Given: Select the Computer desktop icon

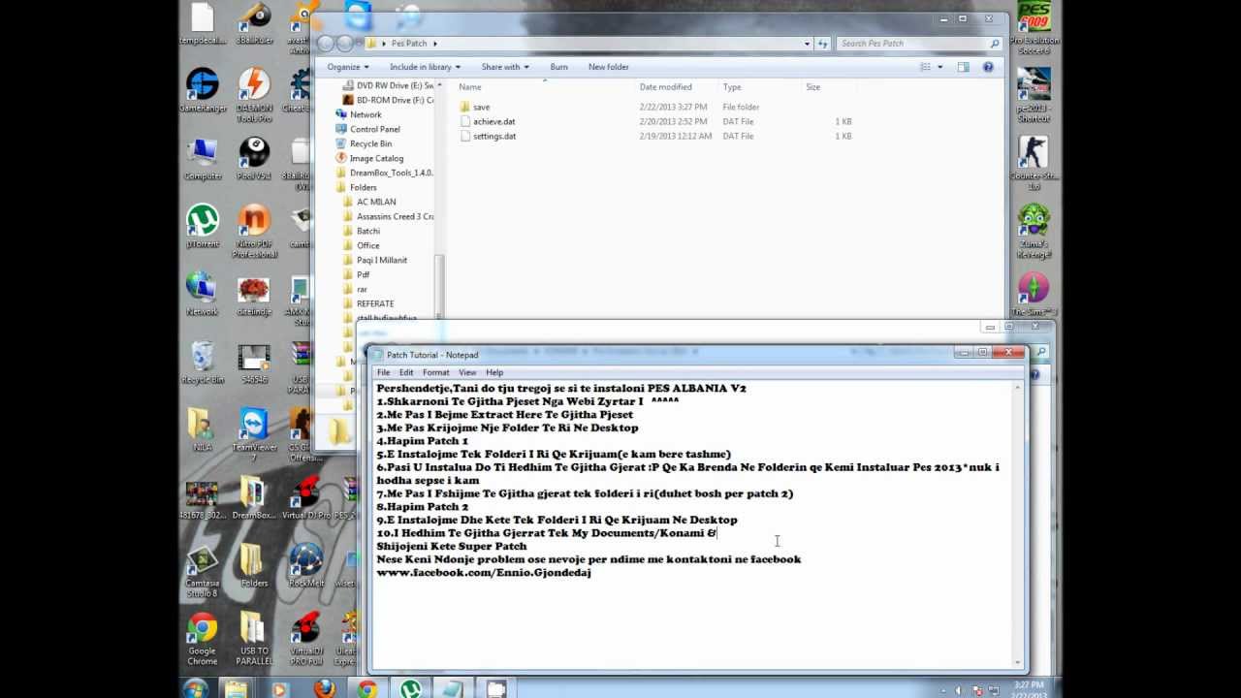Looking at the screenshot, I should (x=203, y=159).
